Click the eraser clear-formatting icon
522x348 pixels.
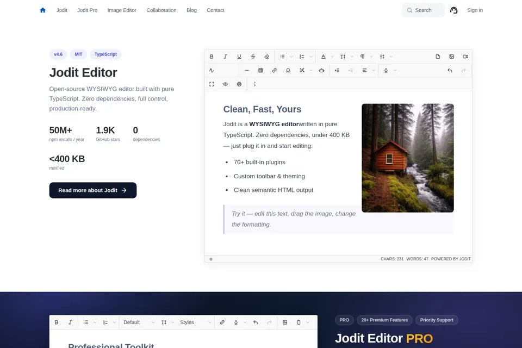click(x=266, y=57)
